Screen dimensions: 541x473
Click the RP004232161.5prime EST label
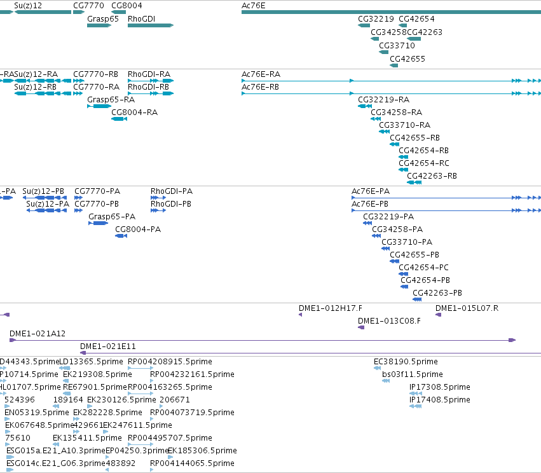tap(192, 374)
